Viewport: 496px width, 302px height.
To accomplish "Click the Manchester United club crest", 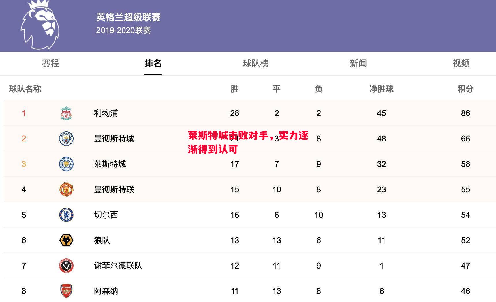I will 66,189.
